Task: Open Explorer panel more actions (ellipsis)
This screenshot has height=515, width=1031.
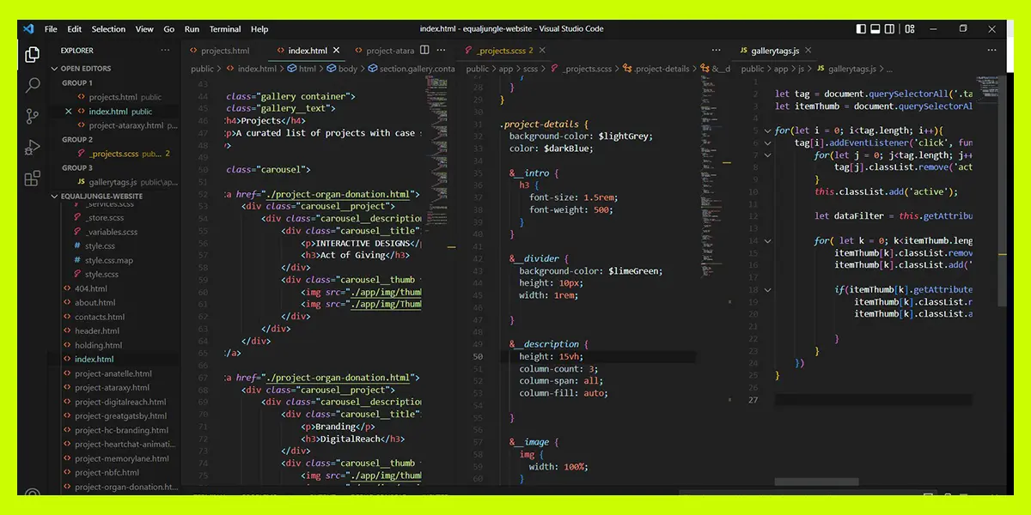Action: click(166, 51)
